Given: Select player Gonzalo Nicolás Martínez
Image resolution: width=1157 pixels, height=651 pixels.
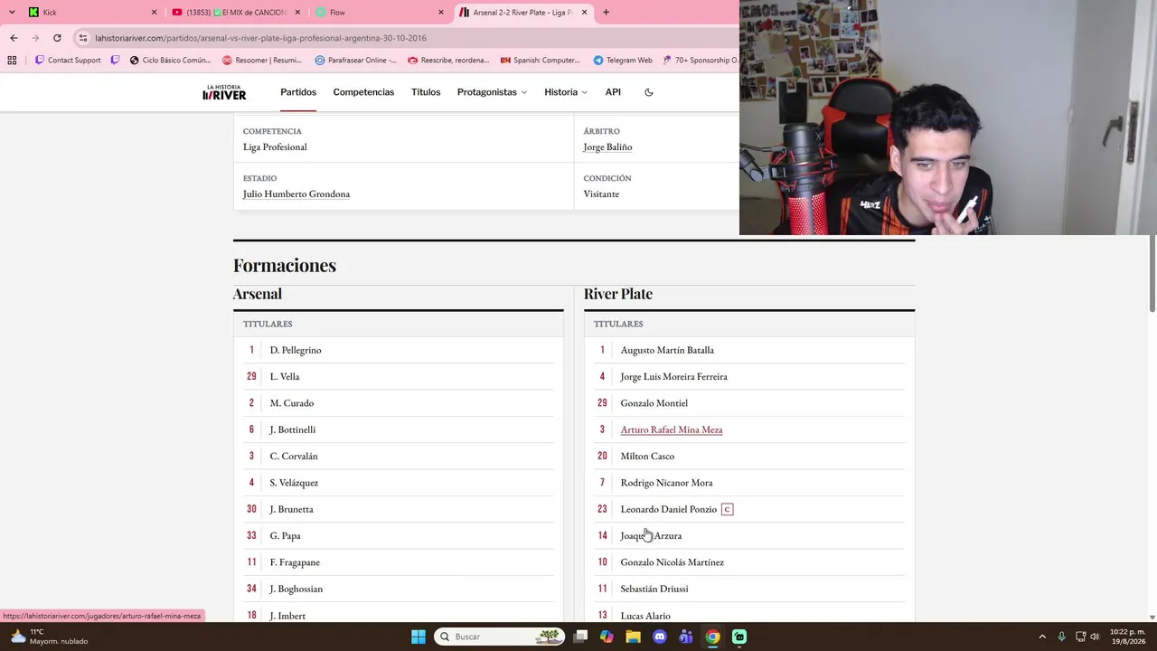Looking at the screenshot, I should [x=673, y=562].
